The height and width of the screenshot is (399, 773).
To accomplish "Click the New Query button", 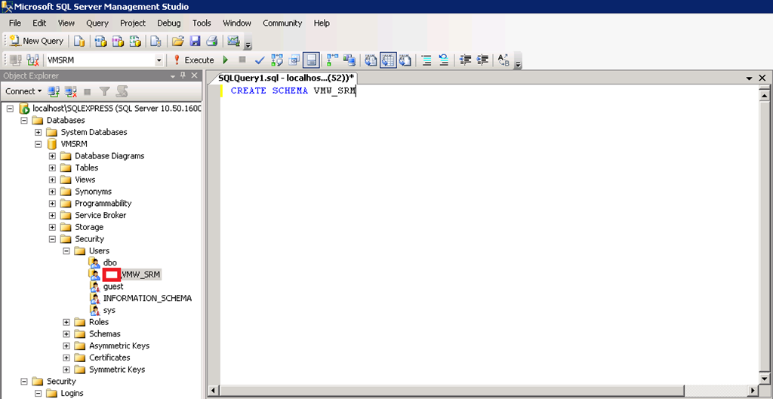I will click(x=36, y=41).
